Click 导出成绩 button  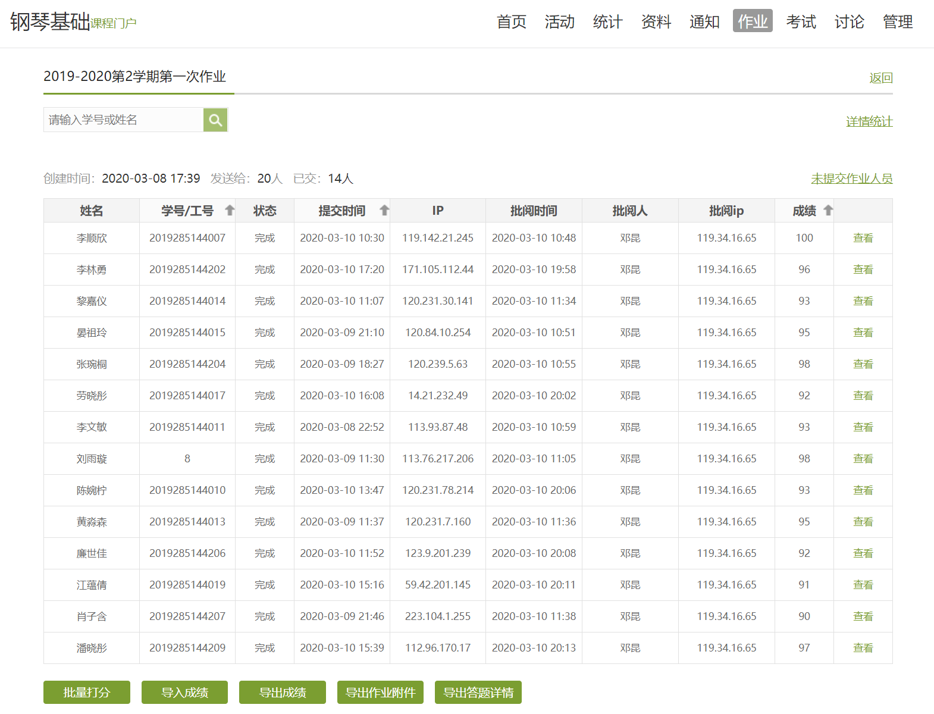click(x=283, y=693)
